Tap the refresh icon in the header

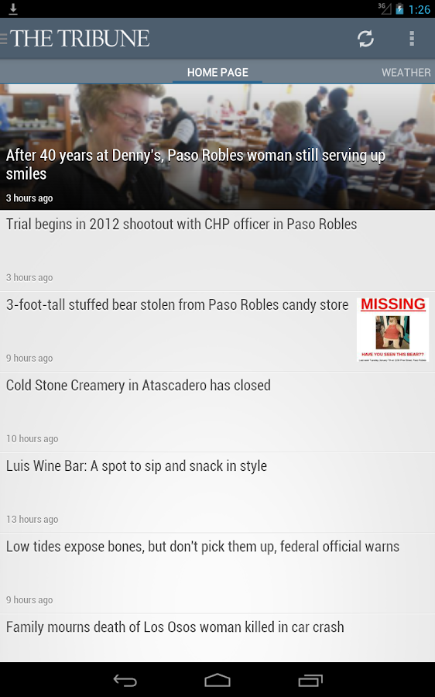click(365, 39)
